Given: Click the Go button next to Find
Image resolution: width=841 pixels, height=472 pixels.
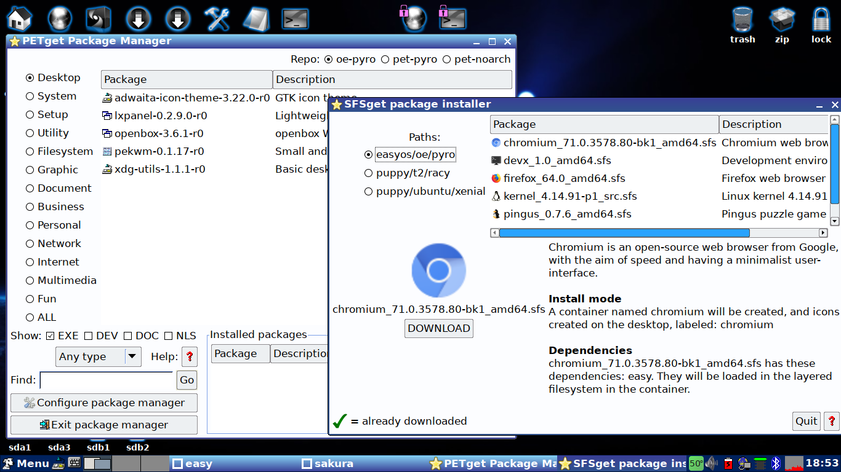Looking at the screenshot, I should [x=187, y=380].
